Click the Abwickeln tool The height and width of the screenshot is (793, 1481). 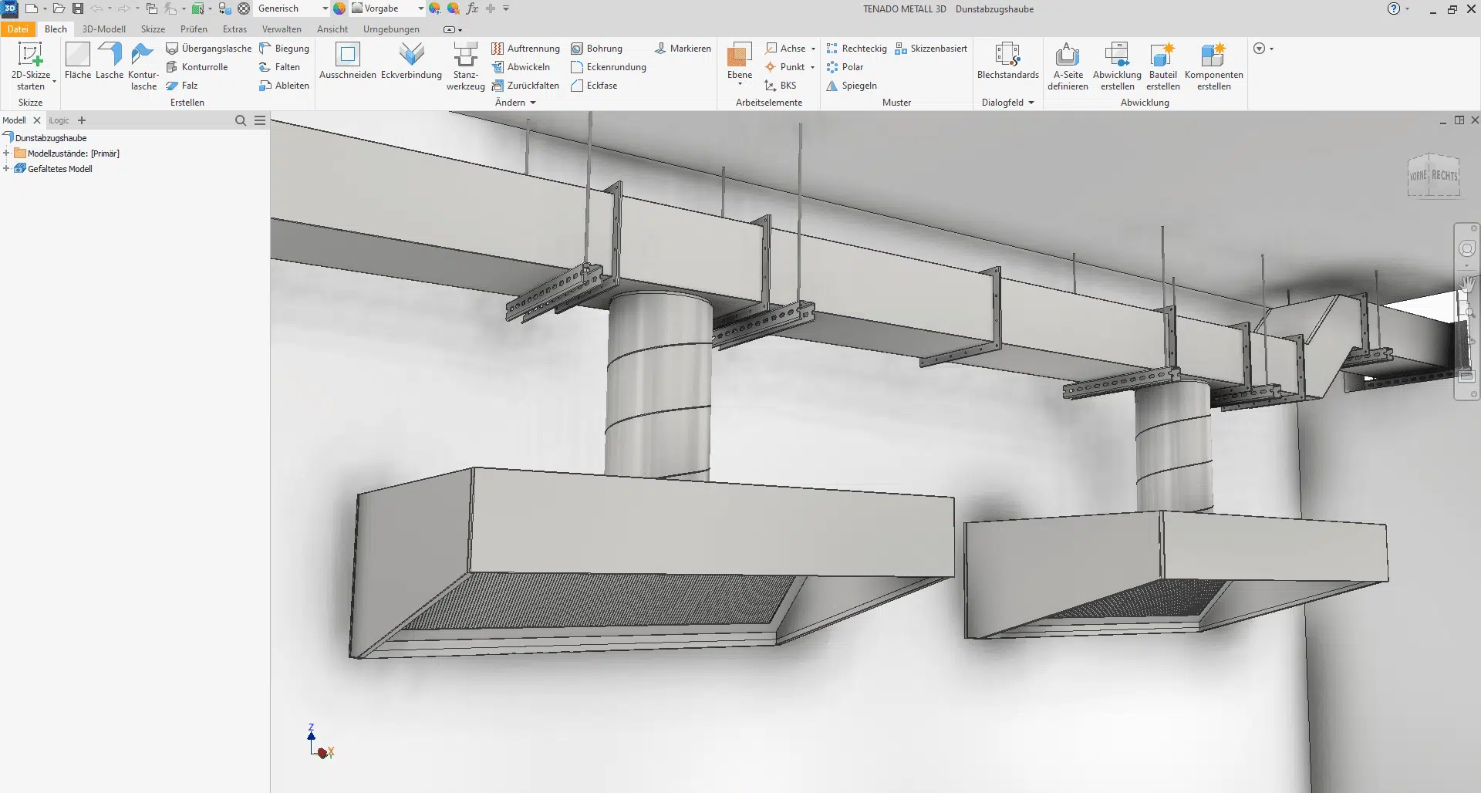tap(521, 67)
